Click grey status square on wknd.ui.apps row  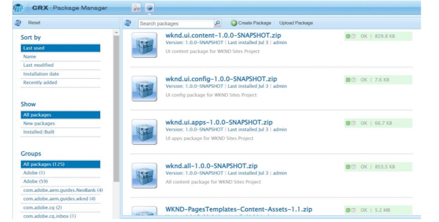pyautogui.click(x=353, y=123)
